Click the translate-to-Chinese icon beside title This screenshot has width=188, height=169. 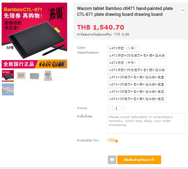pos(183,10)
